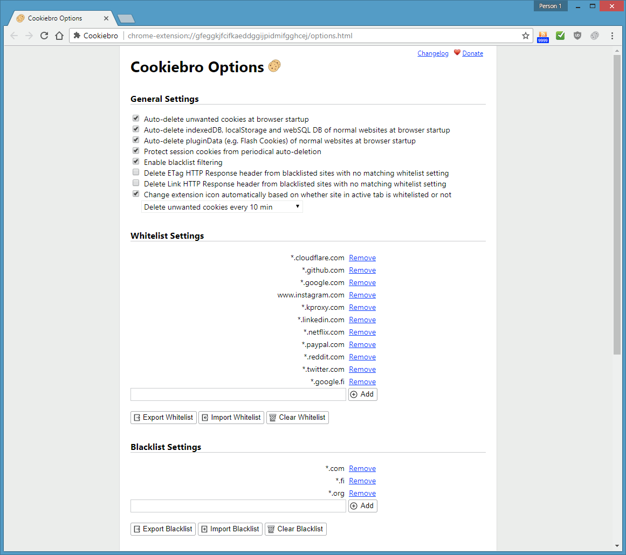Remove *.netflix.com from whitelist
This screenshot has height=555, width=626.
(362, 332)
